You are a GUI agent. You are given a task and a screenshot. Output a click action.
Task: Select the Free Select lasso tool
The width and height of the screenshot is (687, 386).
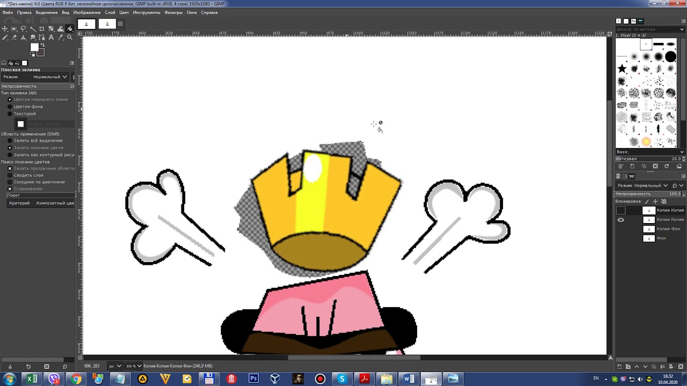(23, 29)
